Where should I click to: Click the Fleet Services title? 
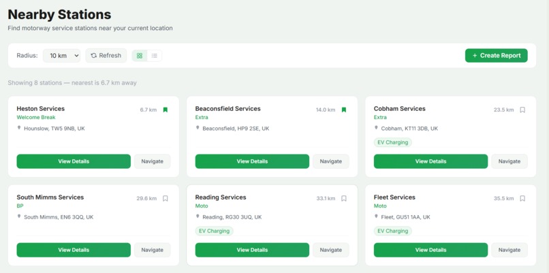click(x=394, y=197)
